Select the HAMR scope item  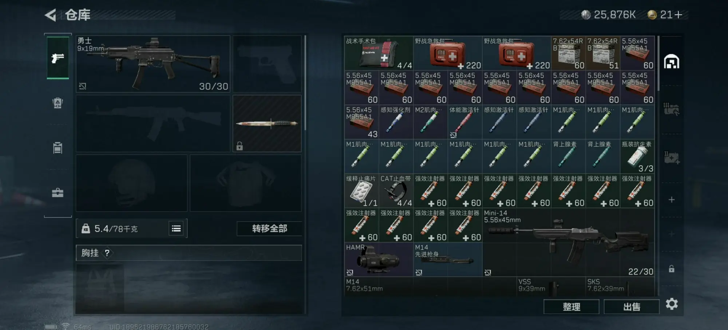tap(379, 260)
